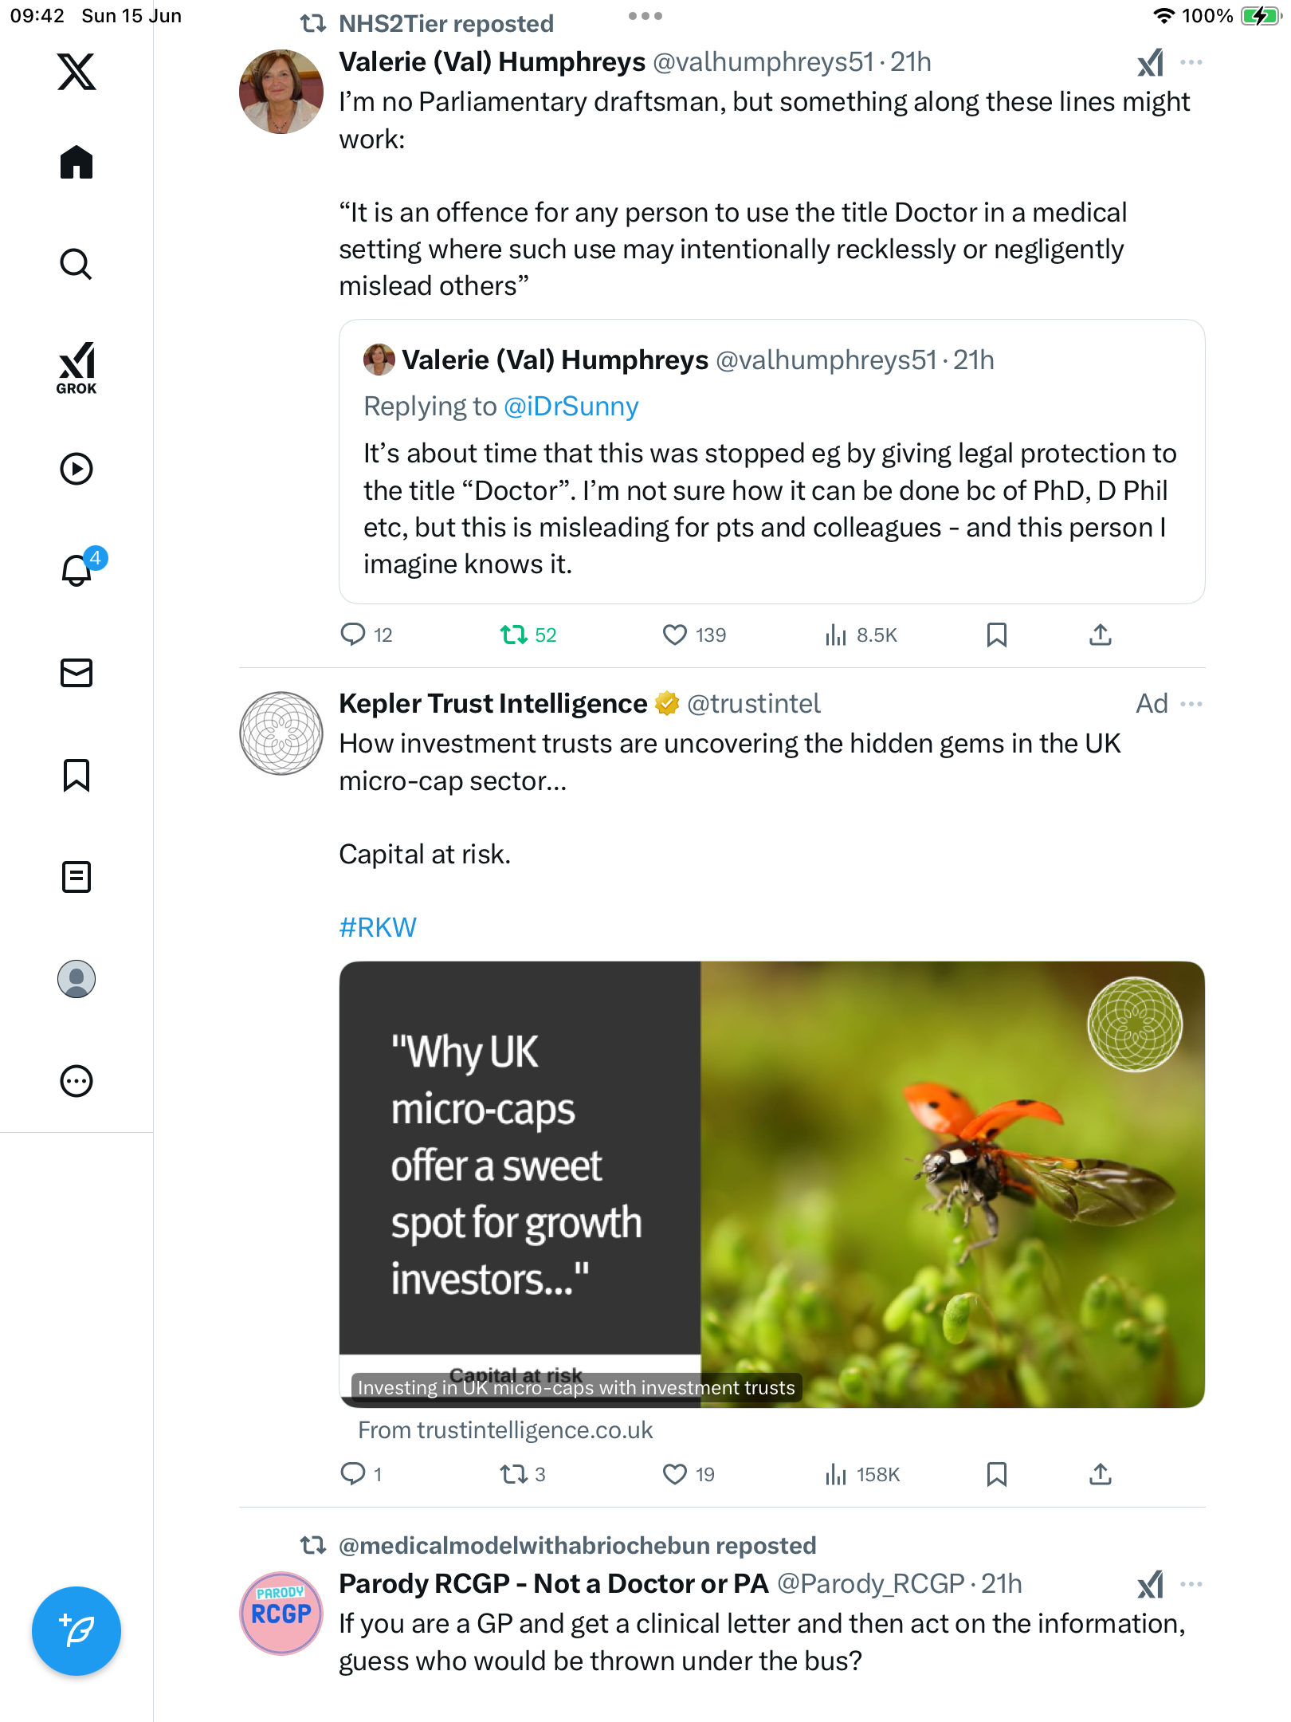Open Messages envelope icon
The image size is (1291, 1722).
point(77,673)
